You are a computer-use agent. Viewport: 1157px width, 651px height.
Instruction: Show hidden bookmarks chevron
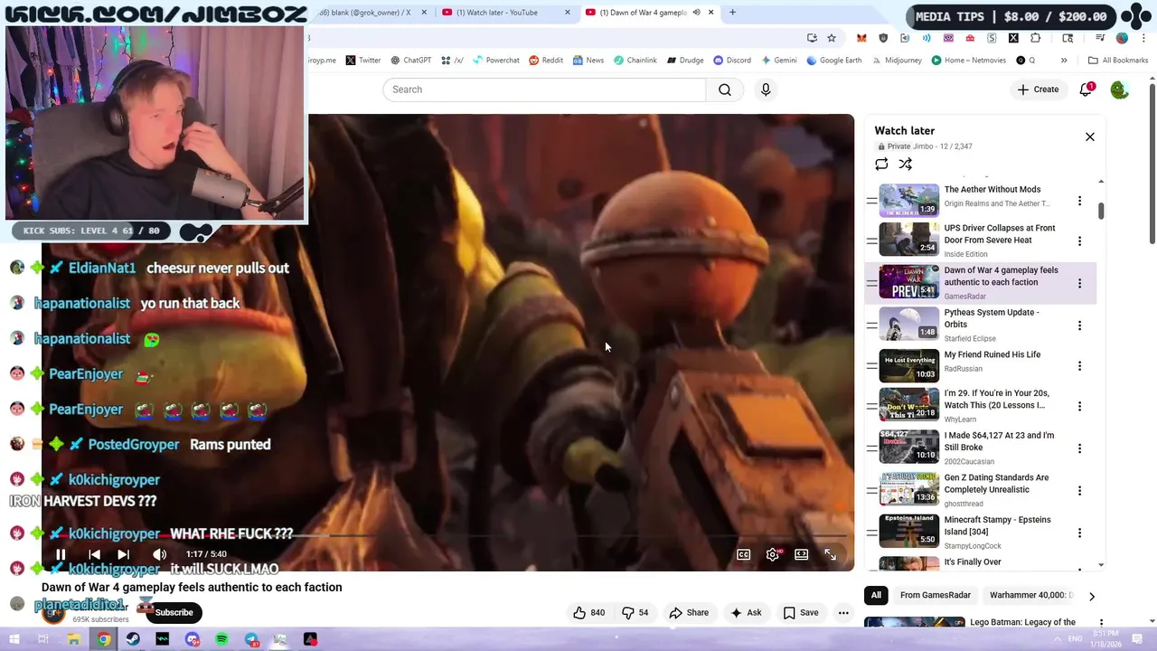(x=1064, y=61)
